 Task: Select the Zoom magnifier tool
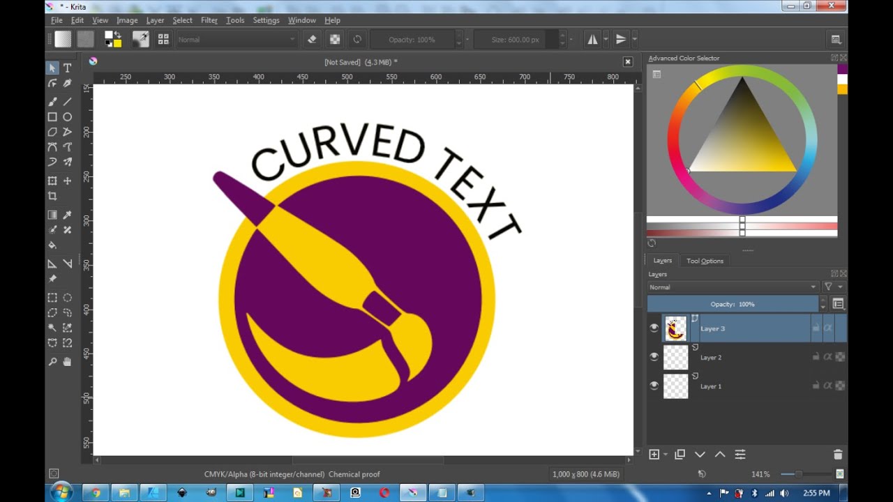click(x=52, y=362)
